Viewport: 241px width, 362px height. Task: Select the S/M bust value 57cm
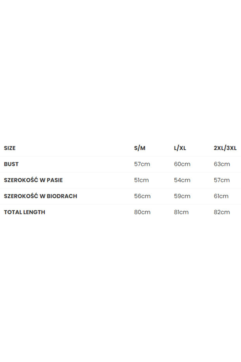point(142,164)
